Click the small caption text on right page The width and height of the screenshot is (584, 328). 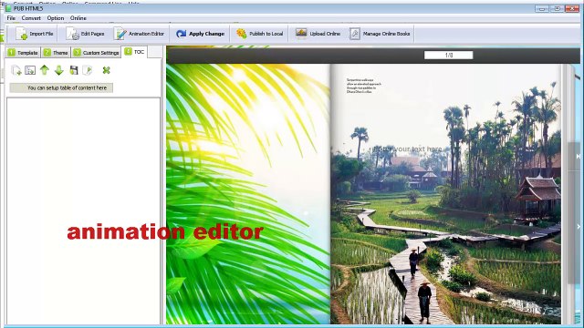(364, 86)
